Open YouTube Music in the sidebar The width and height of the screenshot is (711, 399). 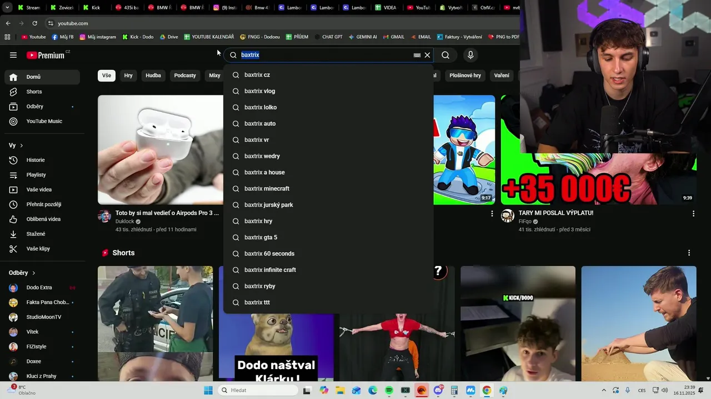[42, 121]
